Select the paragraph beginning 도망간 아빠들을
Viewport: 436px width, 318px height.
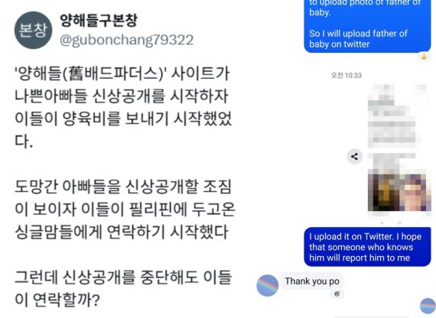click(x=125, y=209)
